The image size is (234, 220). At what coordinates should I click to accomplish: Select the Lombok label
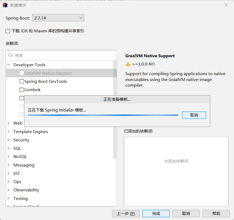pos(32,90)
